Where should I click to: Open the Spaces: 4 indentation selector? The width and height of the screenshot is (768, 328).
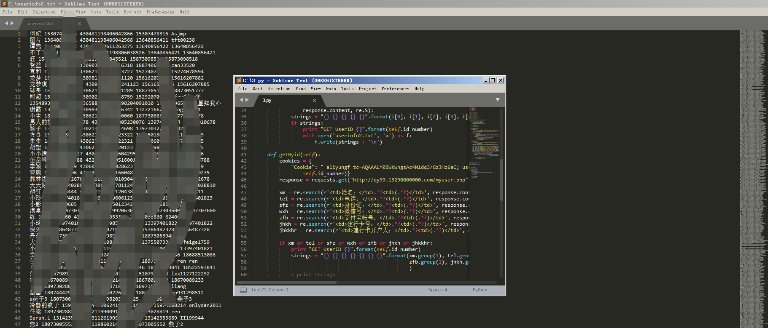(x=438, y=290)
